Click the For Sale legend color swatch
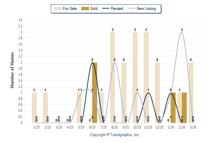212x143 pixels. point(57,9)
